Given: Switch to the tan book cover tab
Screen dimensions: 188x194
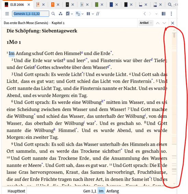Looking at the screenshot, I should [38, 5].
